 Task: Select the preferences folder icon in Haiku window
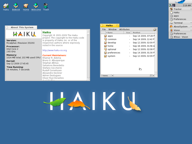tap(105, 53)
